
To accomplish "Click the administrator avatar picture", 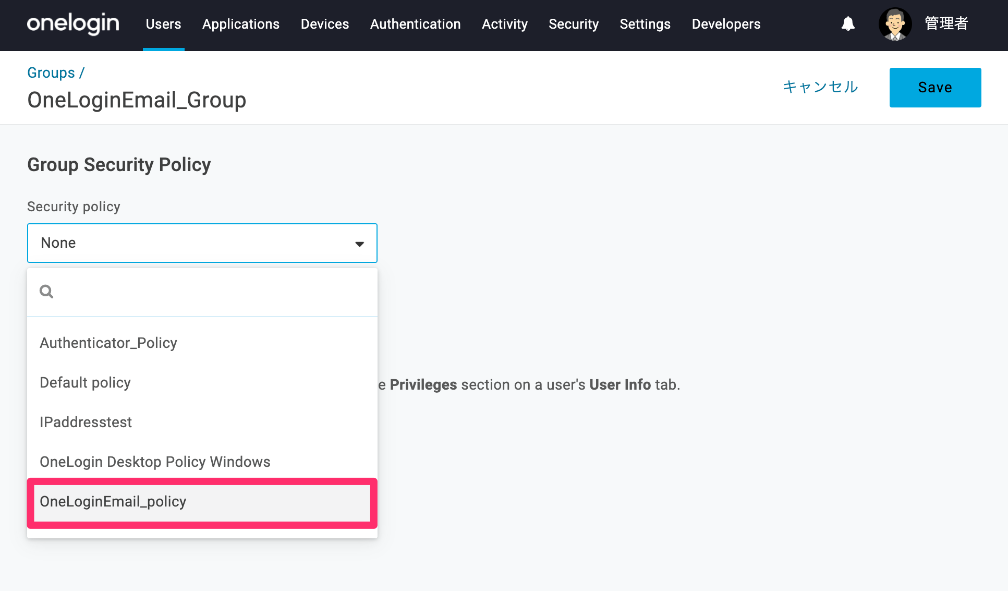I will coord(895,24).
